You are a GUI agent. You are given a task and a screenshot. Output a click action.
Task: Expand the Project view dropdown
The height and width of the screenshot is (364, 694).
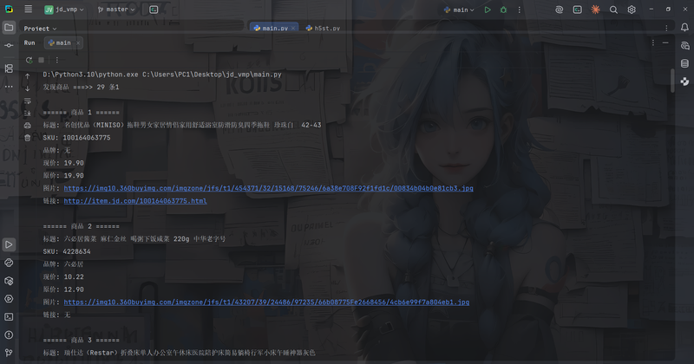pyautogui.click(x=40, y=29)
